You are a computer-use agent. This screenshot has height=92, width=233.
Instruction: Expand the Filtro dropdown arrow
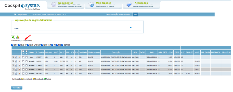131,28
